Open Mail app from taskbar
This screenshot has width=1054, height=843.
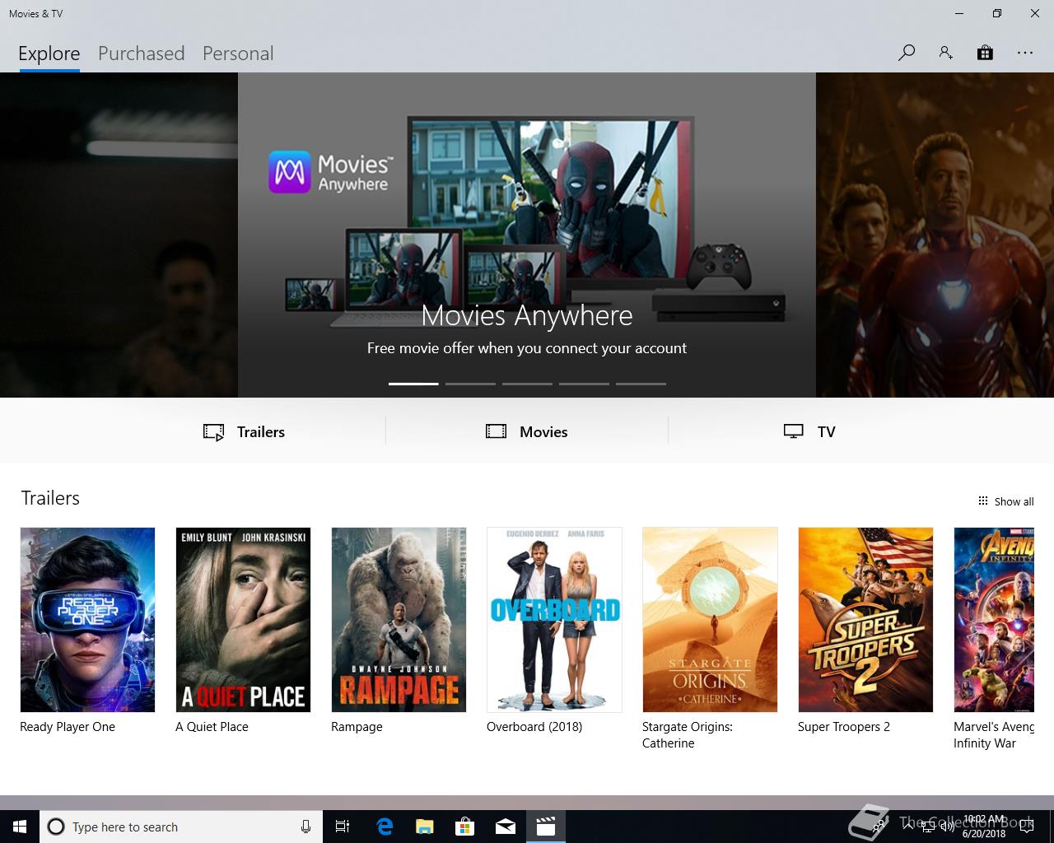pyautogui.click(x=505, y=827)
